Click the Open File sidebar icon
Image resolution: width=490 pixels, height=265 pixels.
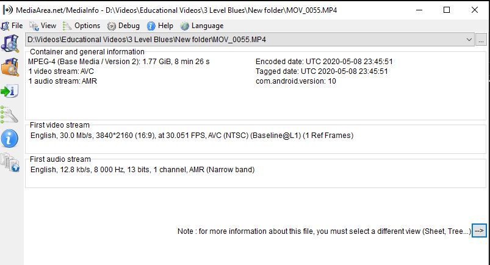(x=10, y=43)
